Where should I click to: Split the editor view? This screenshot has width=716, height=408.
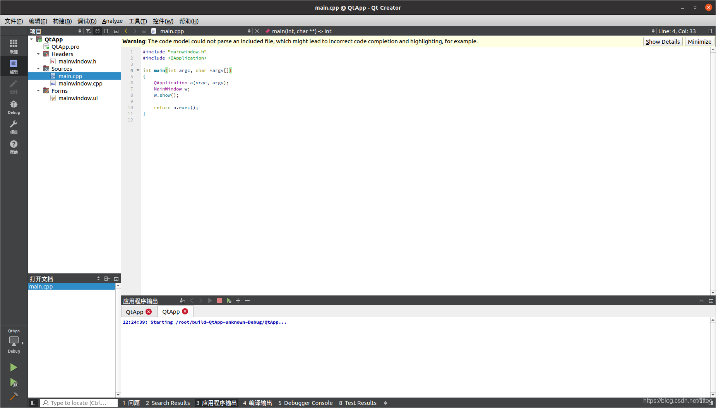click(711, 31)
